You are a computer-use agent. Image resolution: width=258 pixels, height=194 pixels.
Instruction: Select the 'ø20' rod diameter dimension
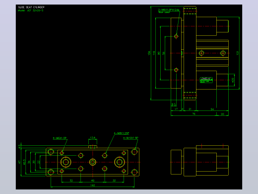pyautogui.click(x=233, y=80)
